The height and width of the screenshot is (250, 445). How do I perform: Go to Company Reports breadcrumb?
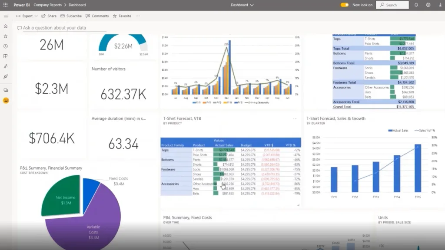47,5
